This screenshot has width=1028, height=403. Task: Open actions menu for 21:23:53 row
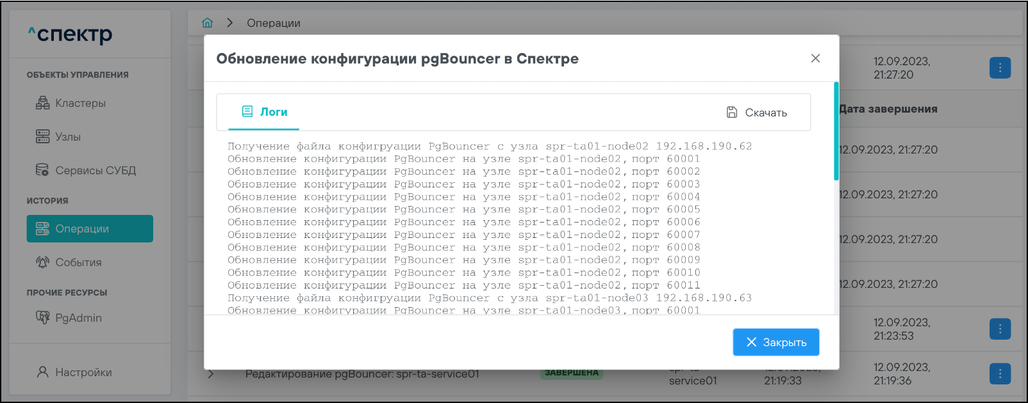click(1000, 329)
